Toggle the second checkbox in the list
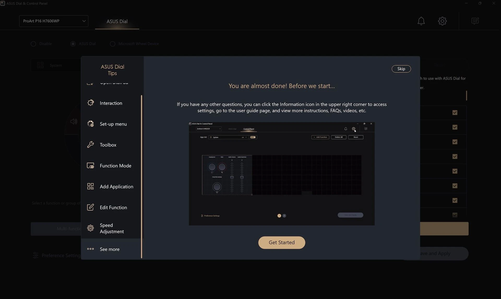Viewport: 501px width, 299px height. coord(455,127)
